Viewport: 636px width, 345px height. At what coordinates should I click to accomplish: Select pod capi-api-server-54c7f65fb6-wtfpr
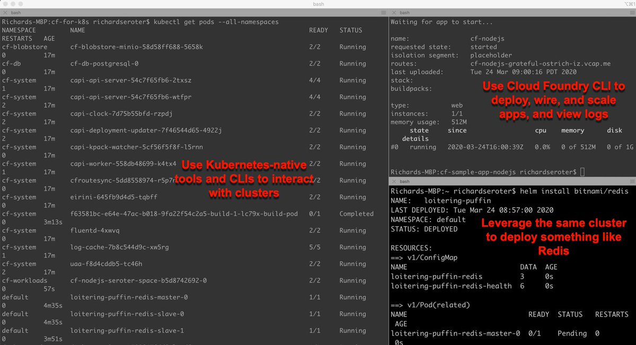click(130, 97)
